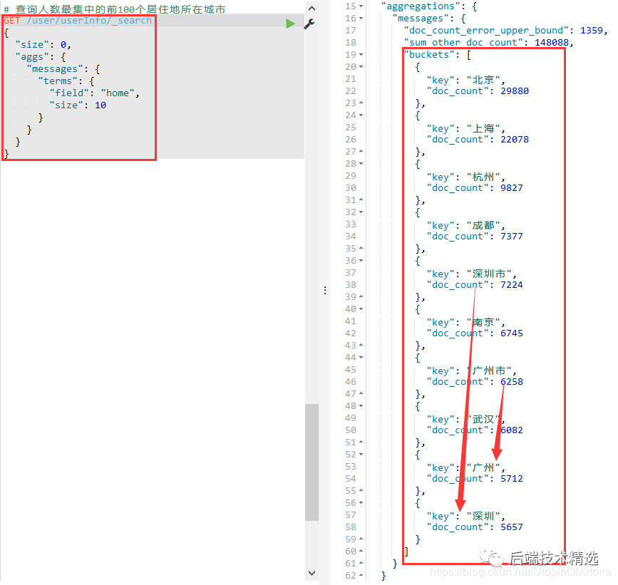The width and height of the screenshot is (618, 585).
Task: Collapse fold arrow at line 36
Action: 361,261
